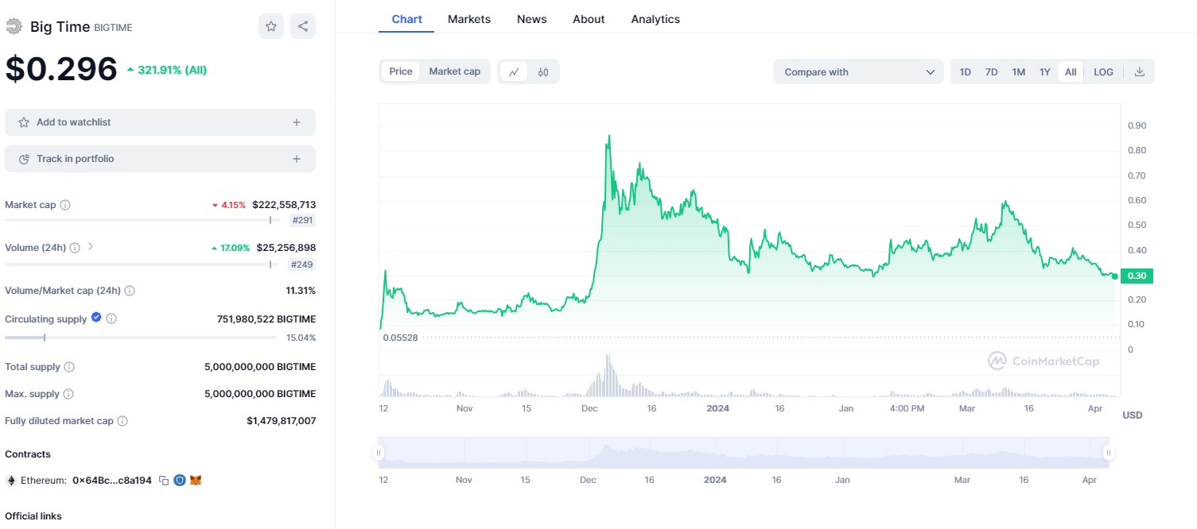
Task: Expand Volume (24h) chevron arrow
Action: tap(91, 246)
